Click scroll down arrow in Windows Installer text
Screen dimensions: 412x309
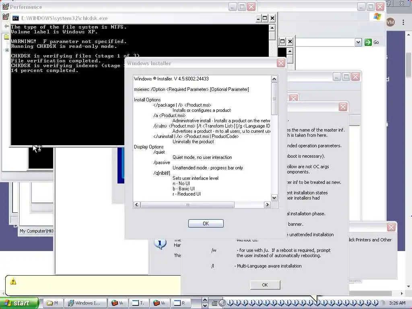(x=274, y=198)
